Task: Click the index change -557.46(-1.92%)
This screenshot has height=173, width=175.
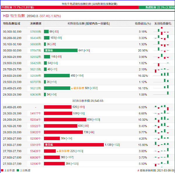Action: [50, 16]
